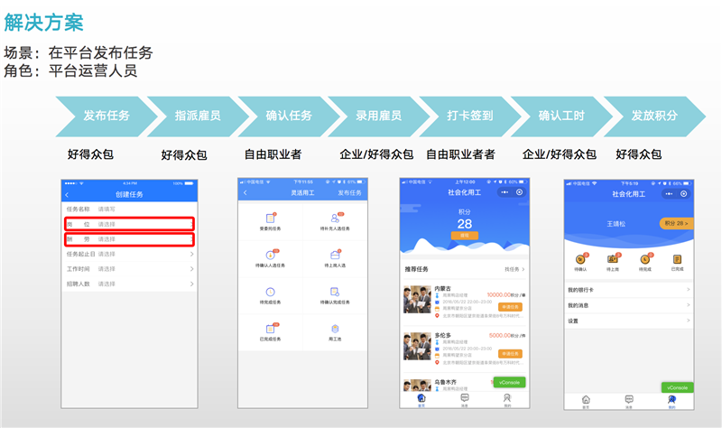Screen dimensions: 722x428
Task: Click 发布任务 in the 灵活用工 header
Action: [x=349, y=193]
